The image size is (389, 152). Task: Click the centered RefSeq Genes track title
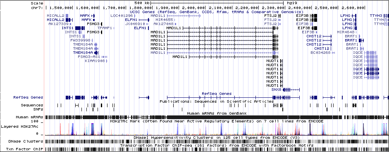(x=217, y=94)
